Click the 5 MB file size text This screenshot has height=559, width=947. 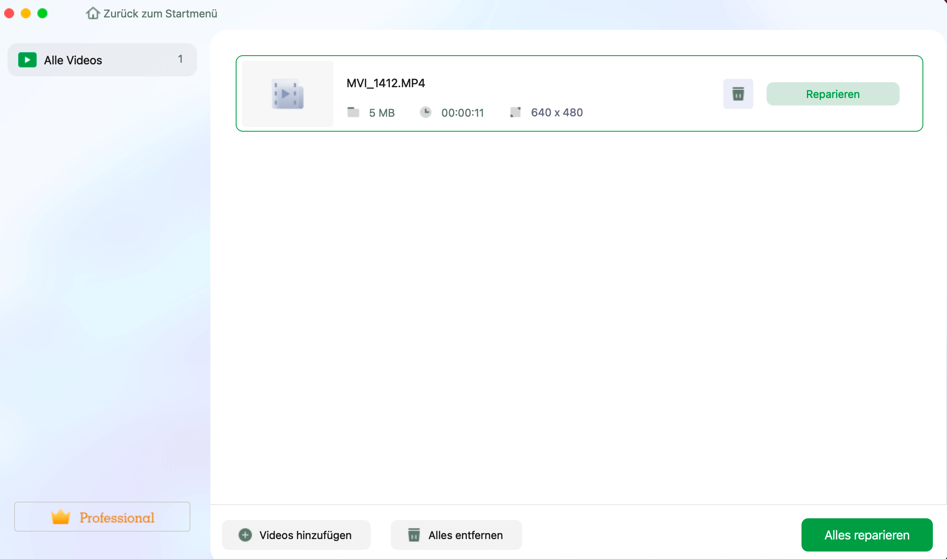382,113
